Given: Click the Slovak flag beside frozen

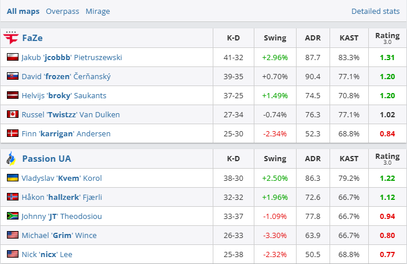Looking at the screenshot, I should click(12, 76).
